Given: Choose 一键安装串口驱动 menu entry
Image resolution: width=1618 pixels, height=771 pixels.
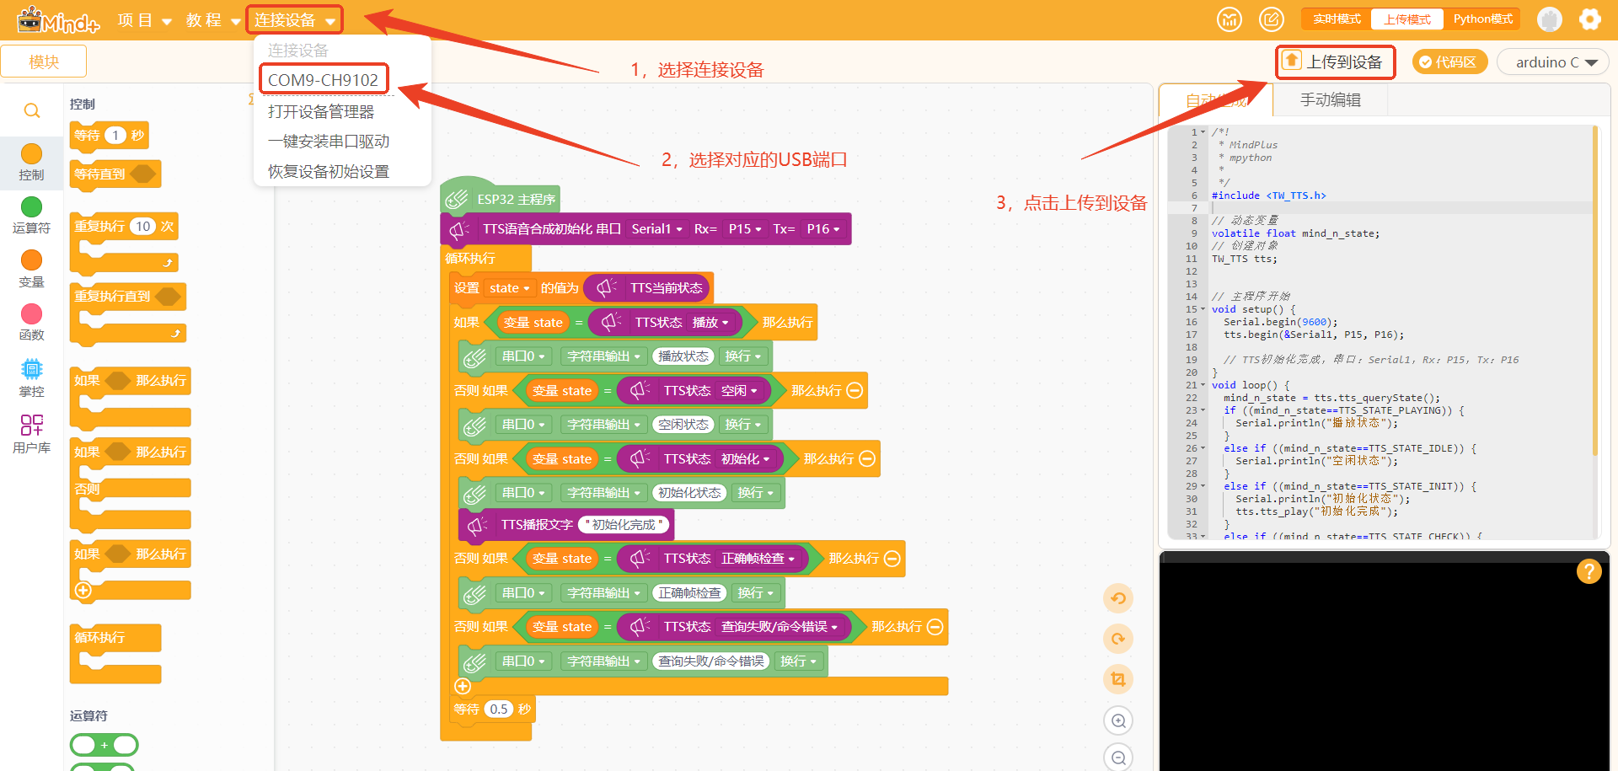Looking at the screenshot, I should 329,142.
